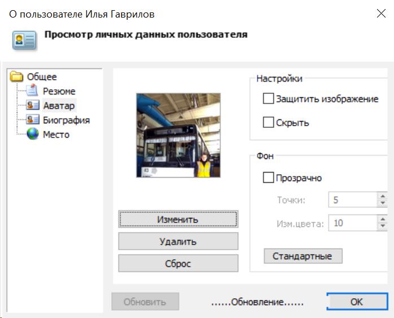Screen dimensions: 394x318
Task: Click the Общее folder icon
Action: 16,76
